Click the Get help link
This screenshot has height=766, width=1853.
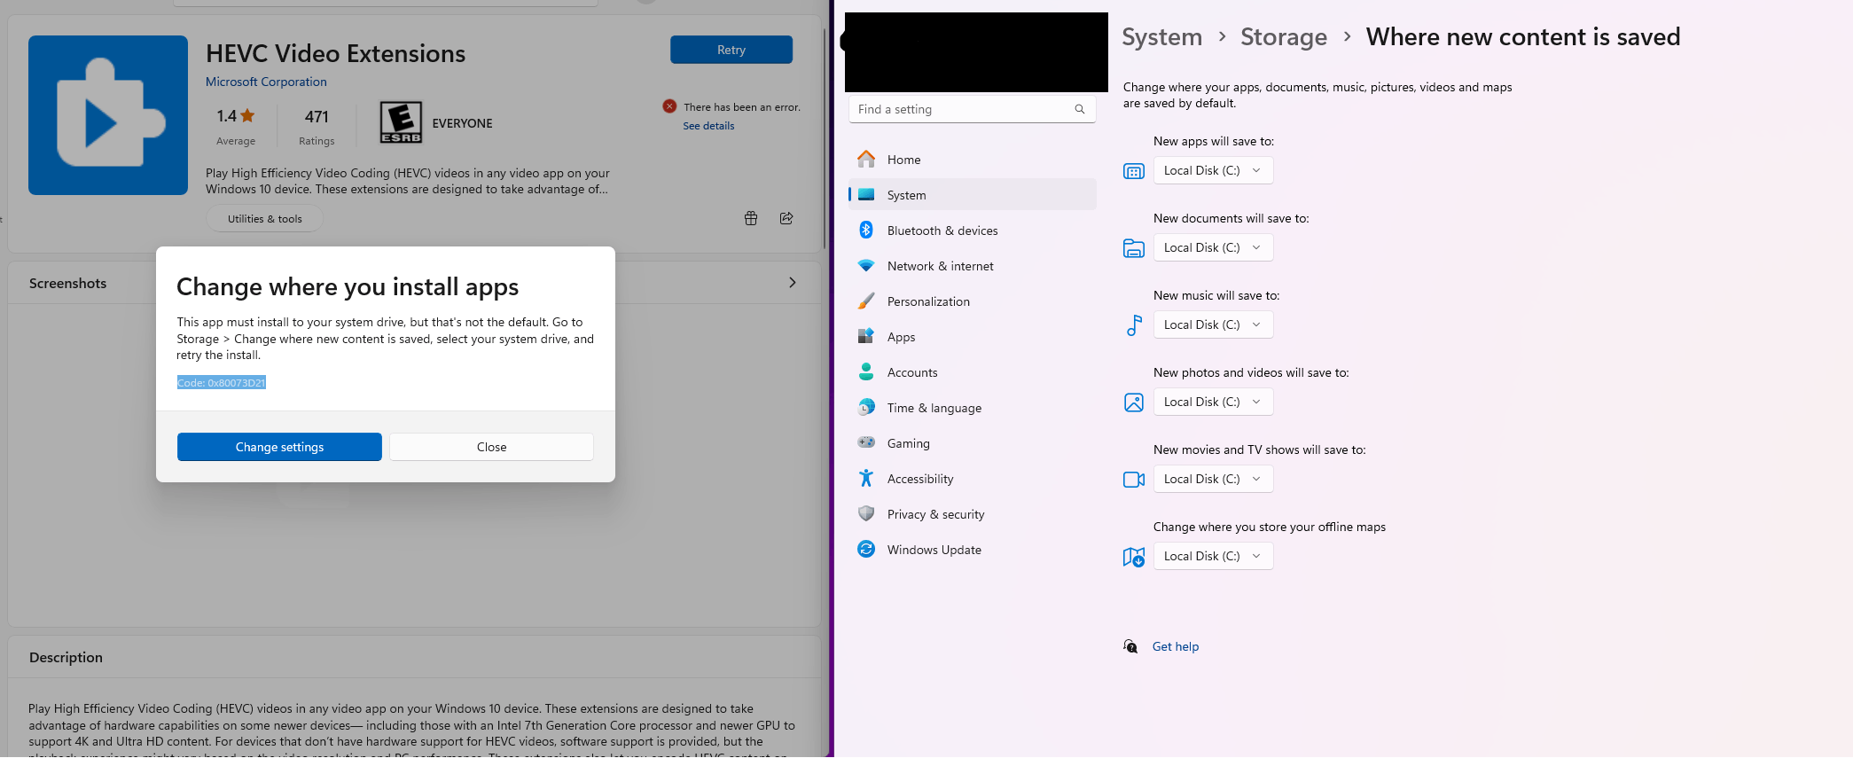pyautogui.click(x=1176, y=646)
